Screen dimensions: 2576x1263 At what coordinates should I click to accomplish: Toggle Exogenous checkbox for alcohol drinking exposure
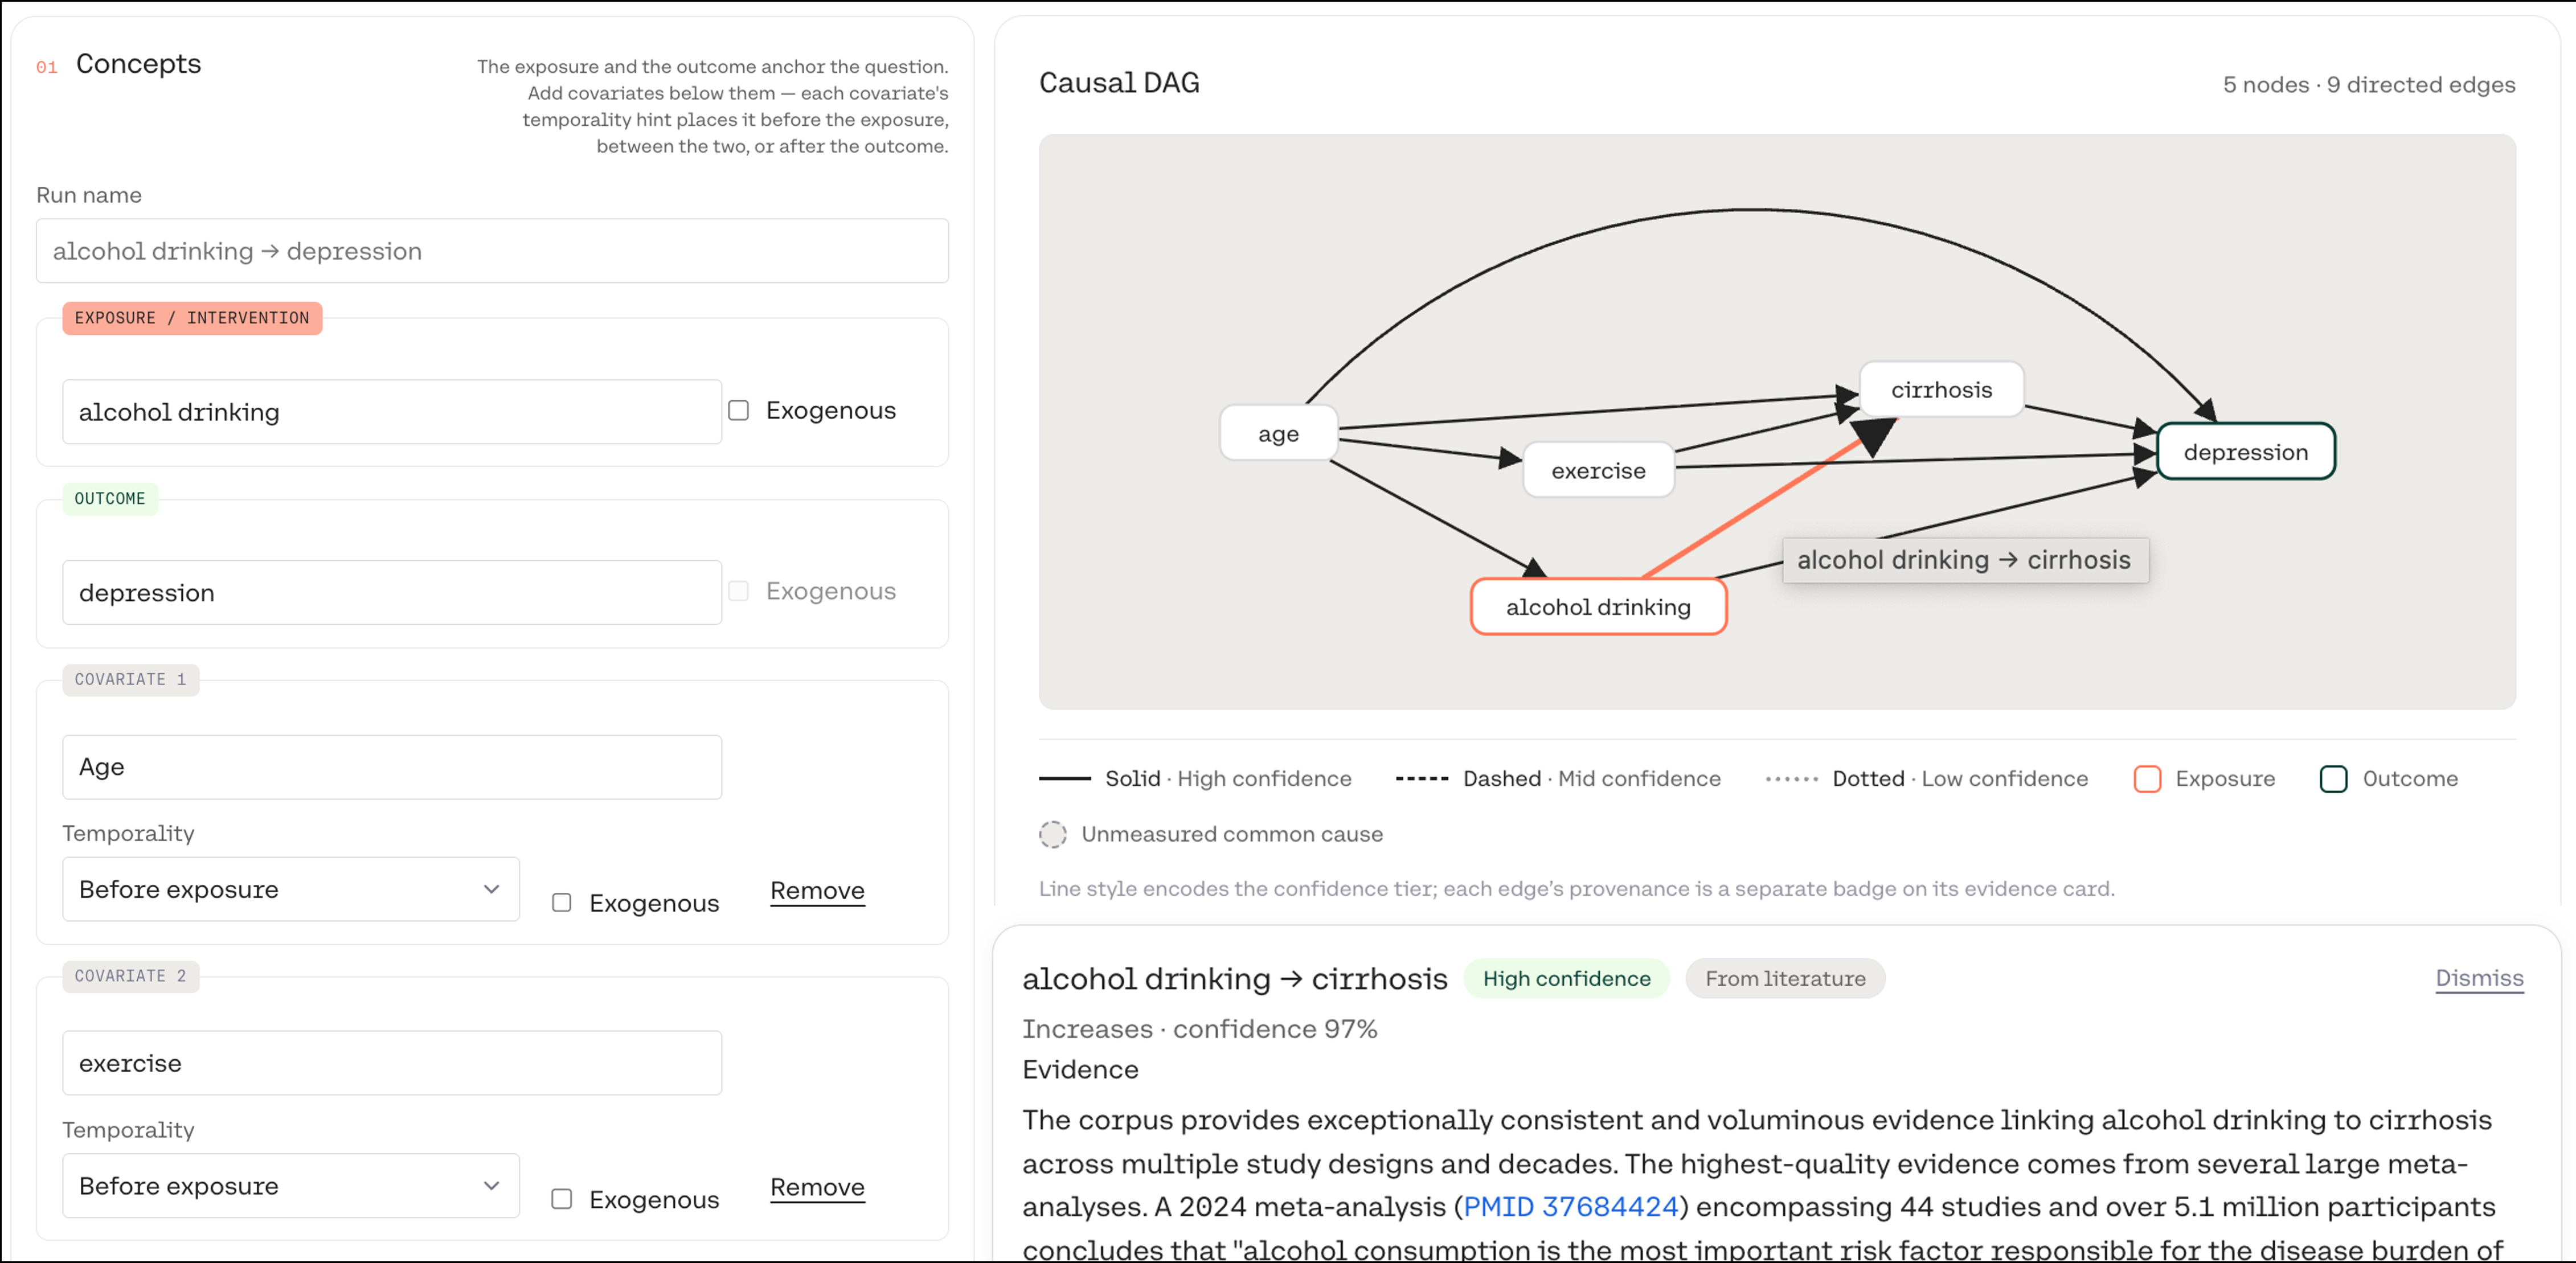pyautogui.click(x=738, y=410)
